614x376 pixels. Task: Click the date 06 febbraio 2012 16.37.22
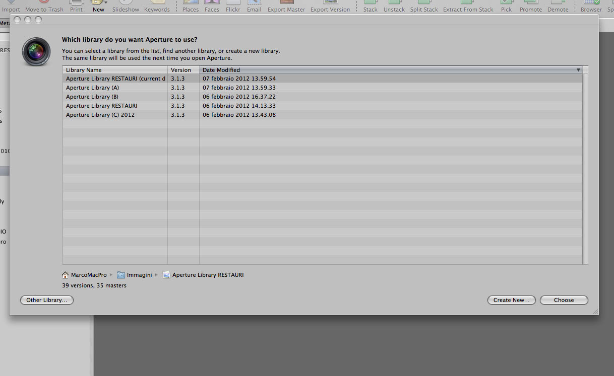point(239,97)
